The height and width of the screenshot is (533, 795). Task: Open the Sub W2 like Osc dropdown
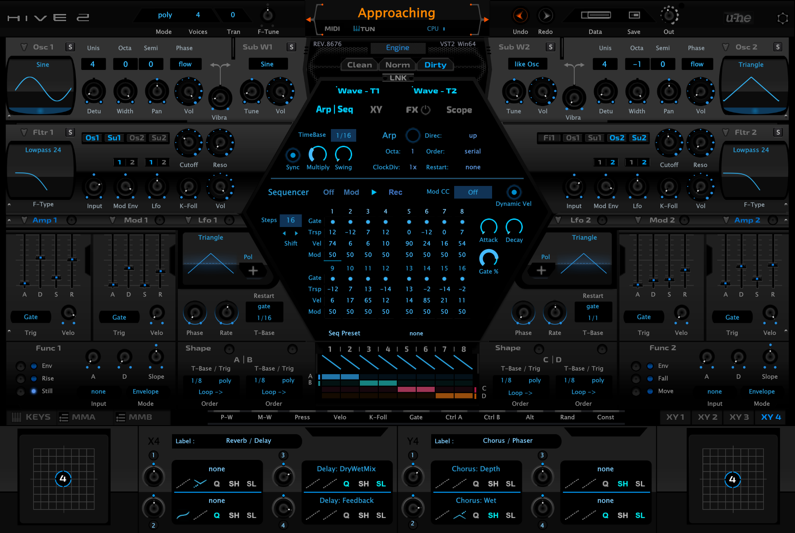527,64
